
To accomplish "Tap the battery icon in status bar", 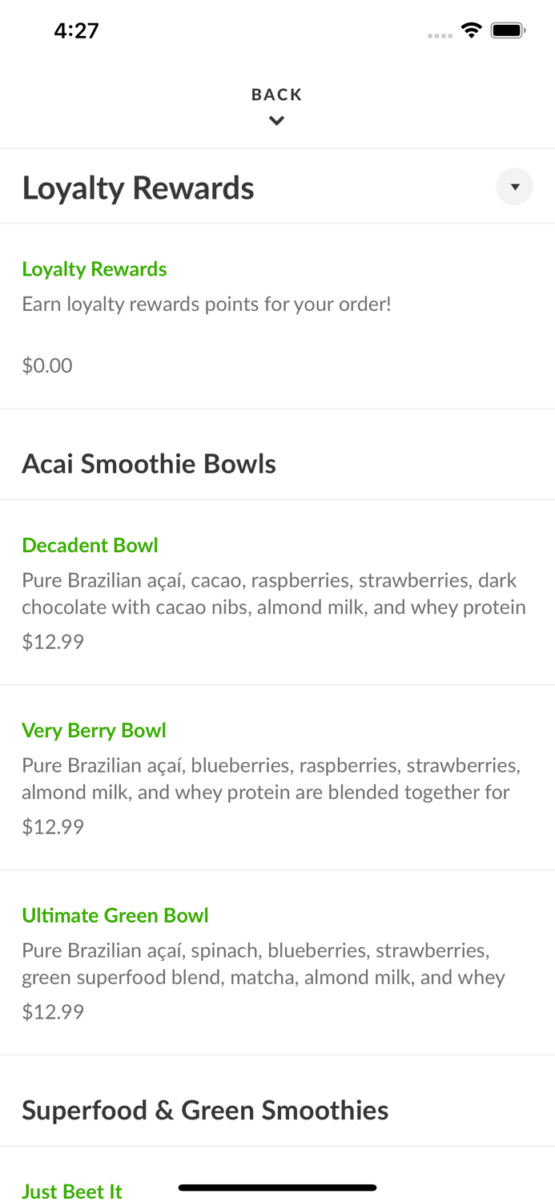I will [x=508, y=30].
